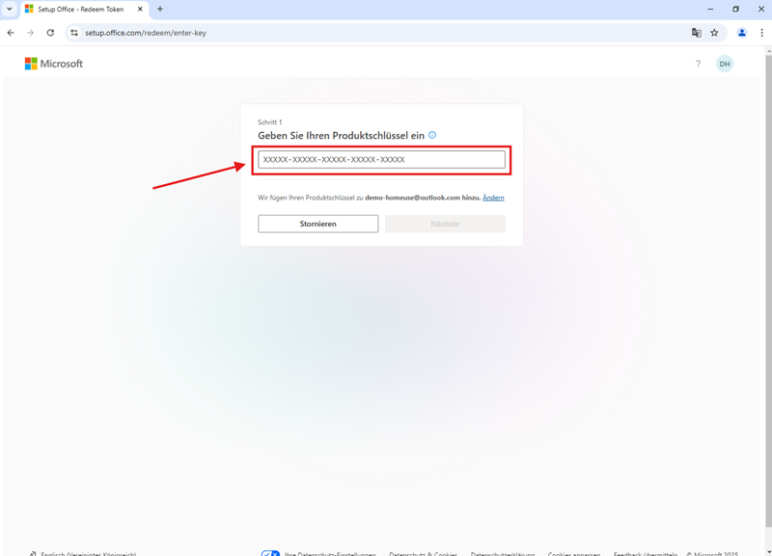Go forward to the next page
The height and width of the screenshot is (556, 772).
pyautogui.click(x=31, y=33)
